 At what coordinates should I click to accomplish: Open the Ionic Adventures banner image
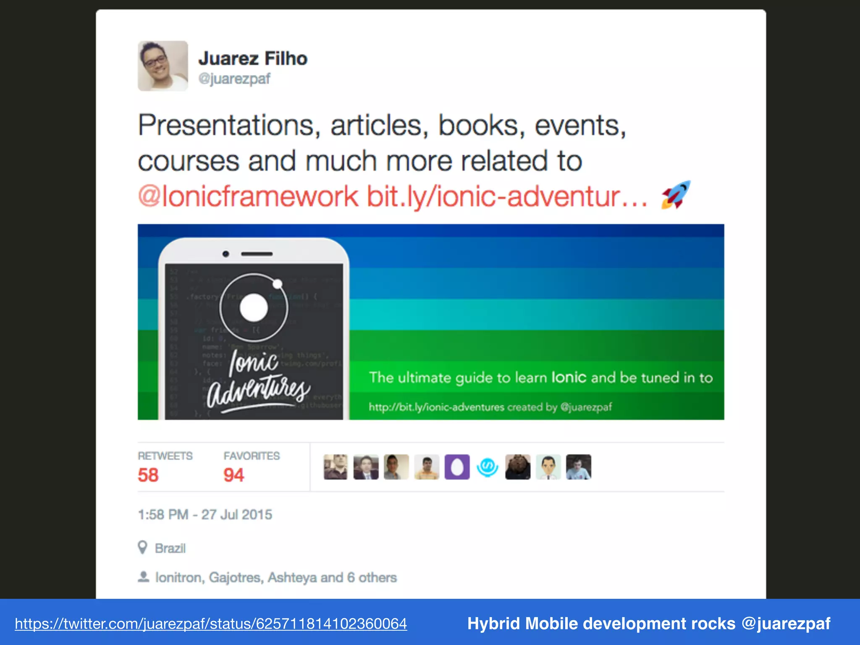coord(431,322)
